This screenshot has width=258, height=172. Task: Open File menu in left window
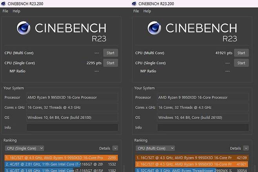(5, 11)
